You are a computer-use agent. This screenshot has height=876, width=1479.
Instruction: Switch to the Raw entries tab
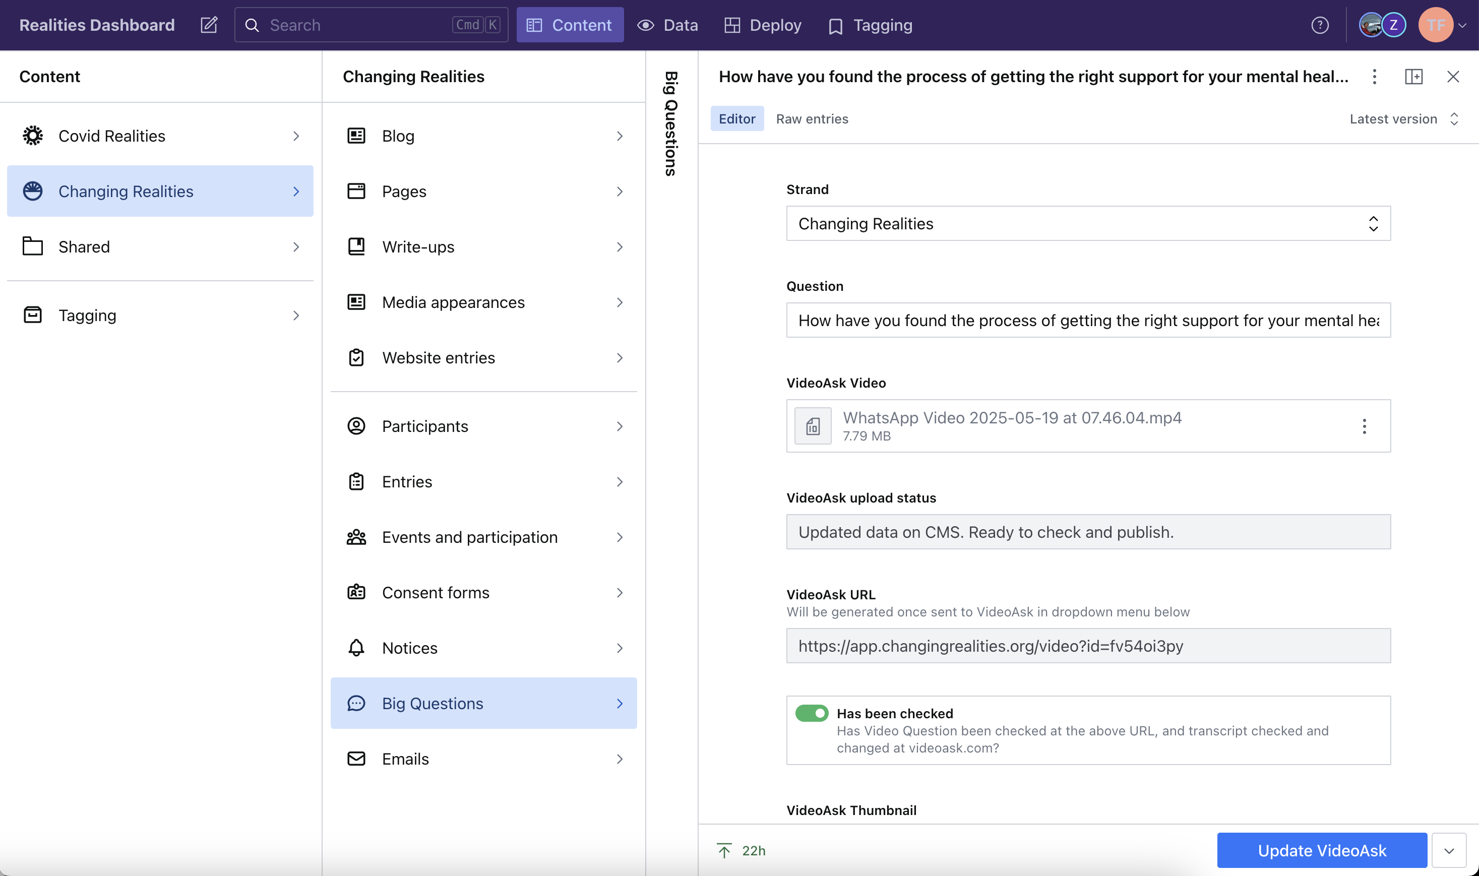(x=812, y=119)
